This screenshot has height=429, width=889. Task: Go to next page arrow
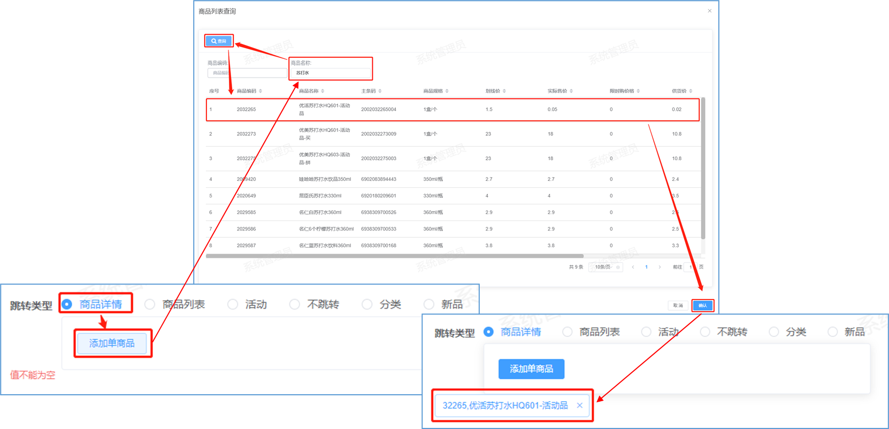click(x=660, y=267)
